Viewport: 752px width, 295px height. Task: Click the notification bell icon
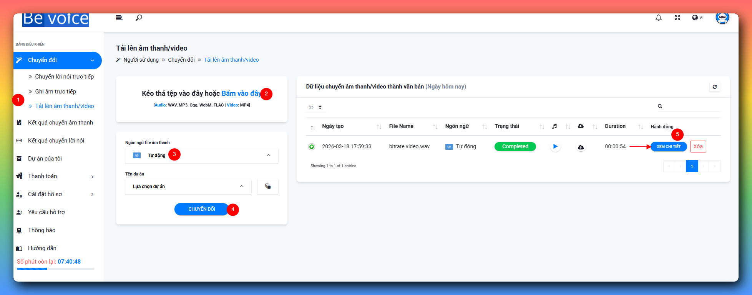658,18
